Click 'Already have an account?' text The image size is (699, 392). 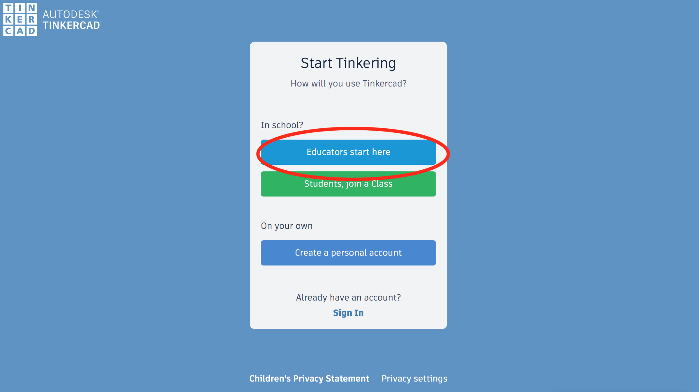(348, 297)
